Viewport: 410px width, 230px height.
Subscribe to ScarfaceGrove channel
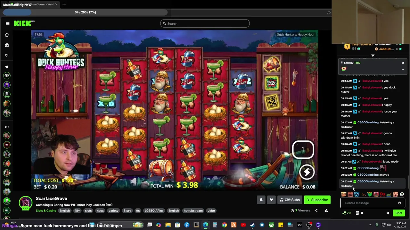317,200
